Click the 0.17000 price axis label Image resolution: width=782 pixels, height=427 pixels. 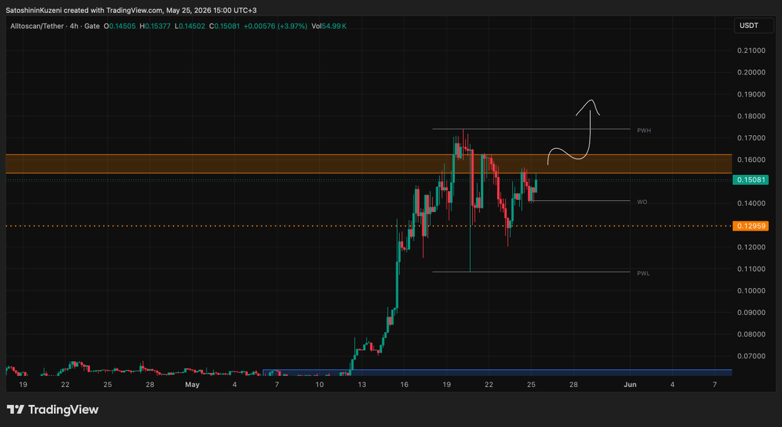click(751, 138)
